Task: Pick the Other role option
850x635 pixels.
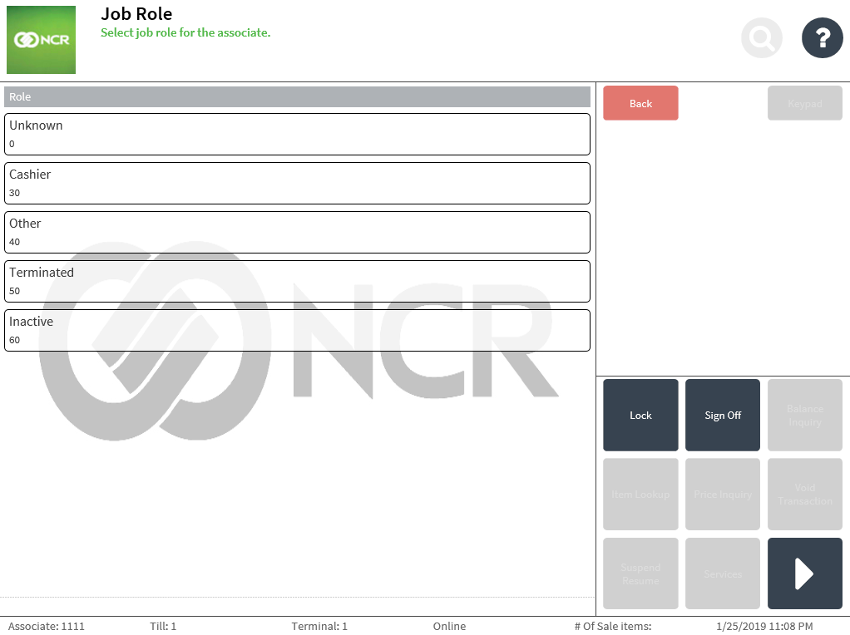Action: pyautogui.click(x=297, y=232)
